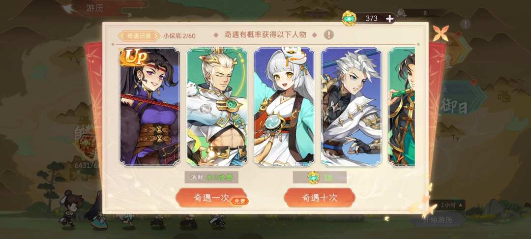Image resolution: width=531 pixels, height=239 pixels.
Task: Tap the Up badge on first character card
Action: click(134, 57)
